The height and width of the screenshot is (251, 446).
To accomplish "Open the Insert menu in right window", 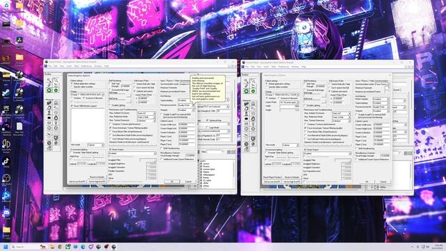I will (x=266, y=67).
